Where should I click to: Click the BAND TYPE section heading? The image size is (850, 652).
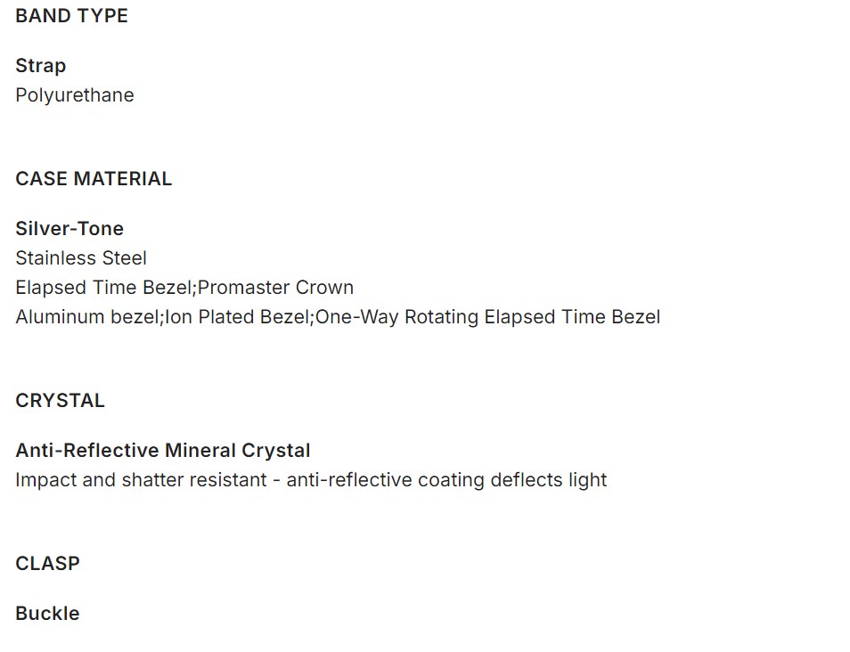[71, 16]
